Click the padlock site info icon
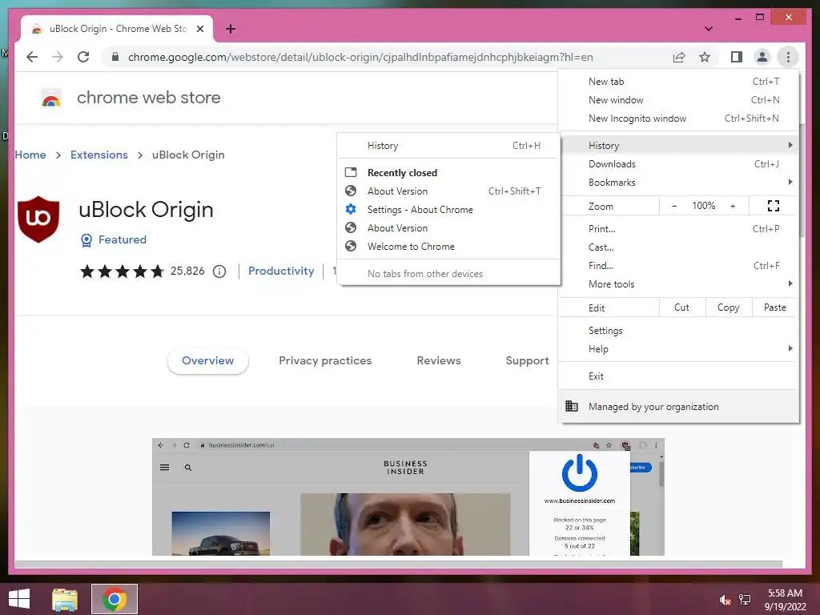This screenshot has height=615, width=820. coord(115,57)
